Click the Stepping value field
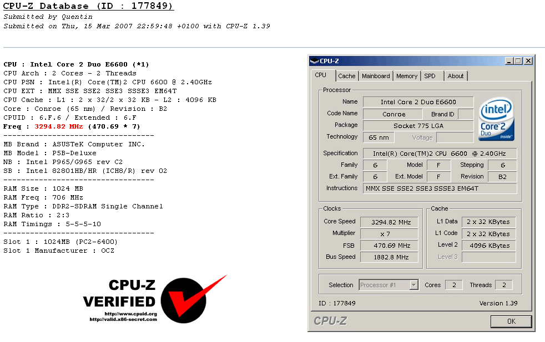The width and height of the screenshot is (545, 342). (x=502, y=165)
